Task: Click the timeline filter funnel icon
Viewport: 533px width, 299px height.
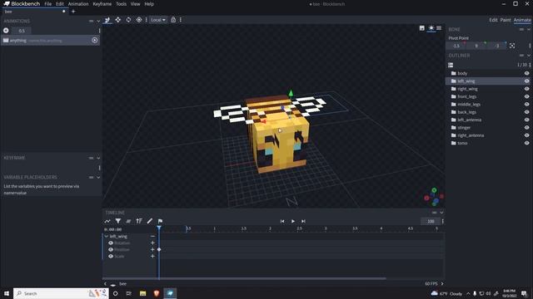Action: coord(118,222)
